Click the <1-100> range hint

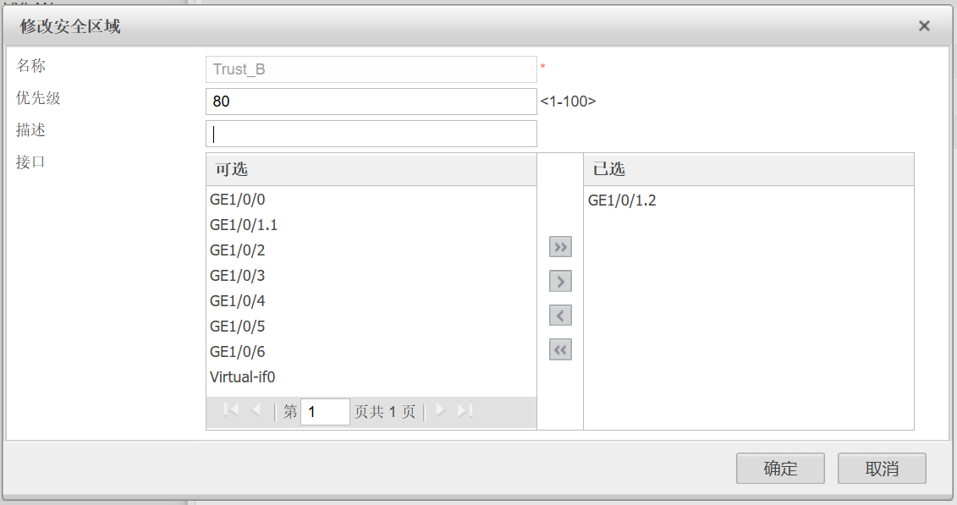(568, 102)
